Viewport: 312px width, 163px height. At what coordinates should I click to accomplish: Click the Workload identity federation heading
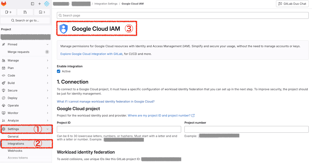coord(86,152)
